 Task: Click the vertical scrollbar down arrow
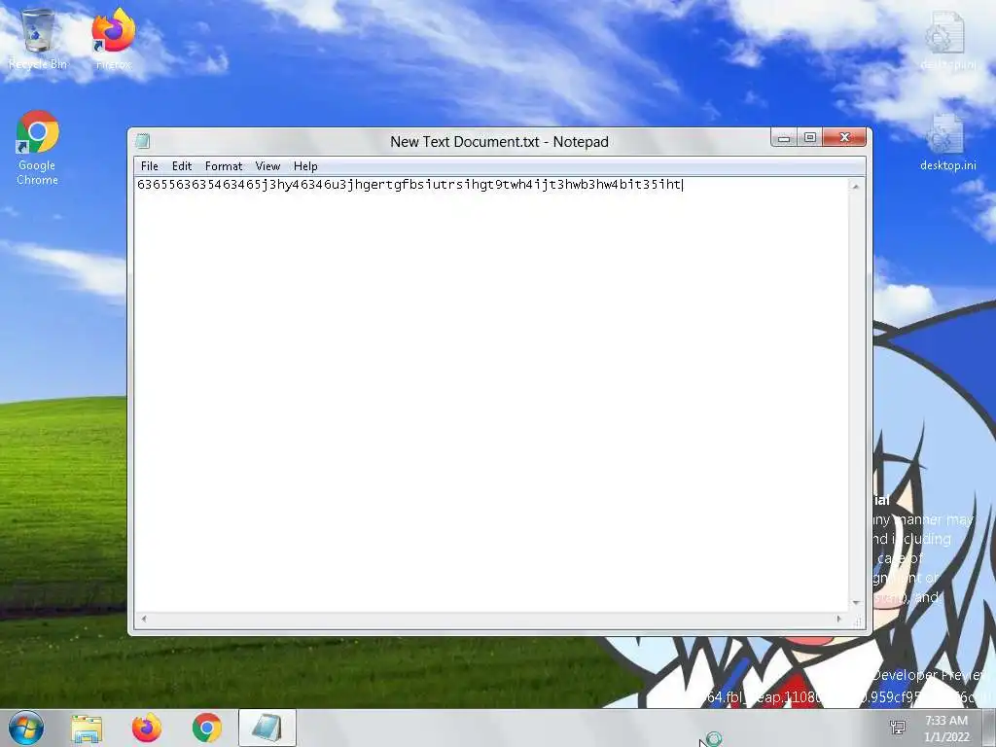pyautogui.click(x=856, y=603)
